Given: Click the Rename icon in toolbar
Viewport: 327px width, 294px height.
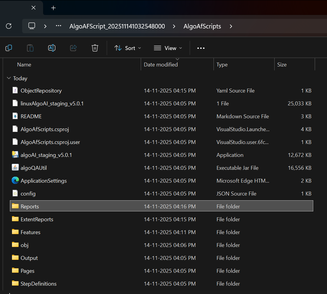Looking at the screenshot, I should 52,48.
